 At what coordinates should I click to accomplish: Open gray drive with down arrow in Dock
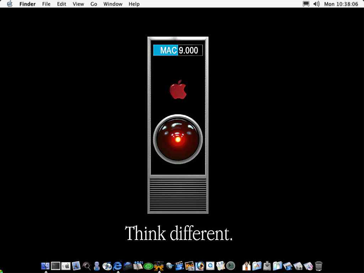click(x=267, y=266)
